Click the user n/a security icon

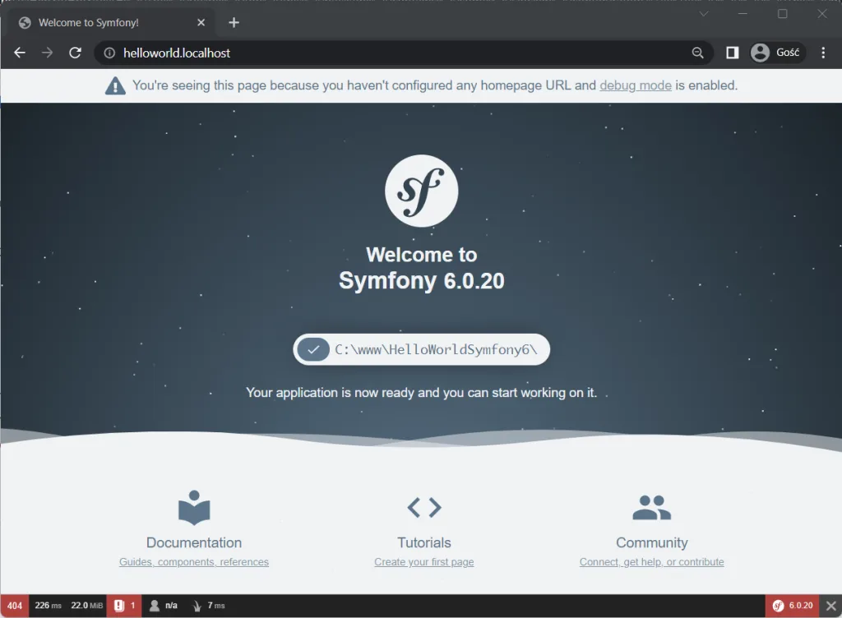164,606
